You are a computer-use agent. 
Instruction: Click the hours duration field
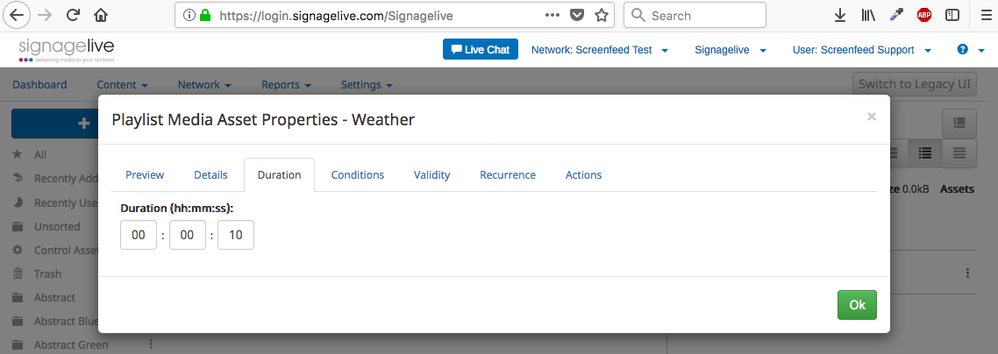click(139, 235)
